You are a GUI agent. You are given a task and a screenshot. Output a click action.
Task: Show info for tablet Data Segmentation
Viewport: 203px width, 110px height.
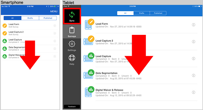click(193, 75)
